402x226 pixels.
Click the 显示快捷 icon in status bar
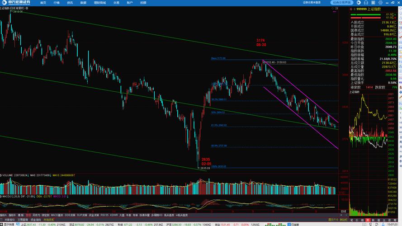[6, 224]
